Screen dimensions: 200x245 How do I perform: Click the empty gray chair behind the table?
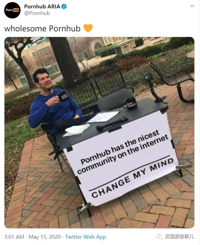point(115,100)
